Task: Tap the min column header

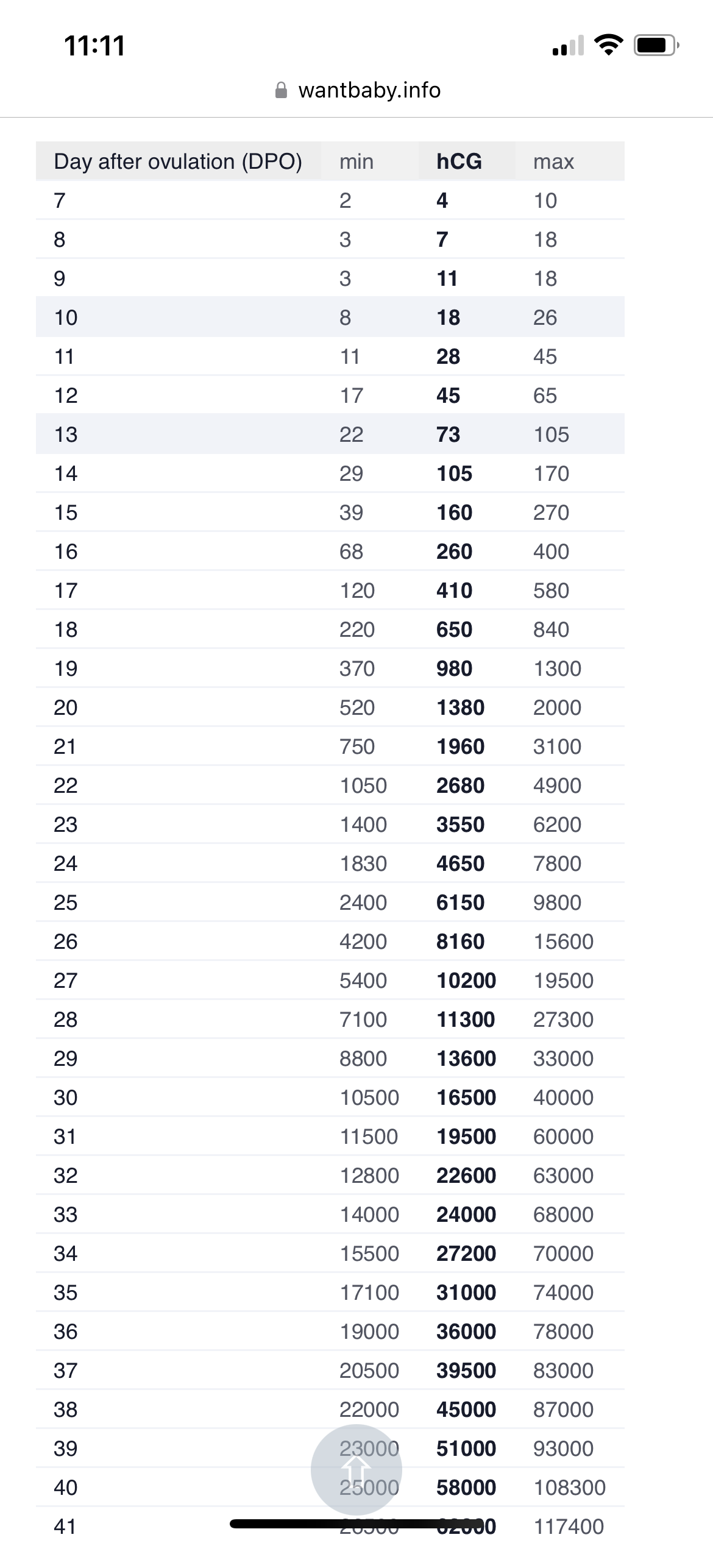Action: pos(357,161)
